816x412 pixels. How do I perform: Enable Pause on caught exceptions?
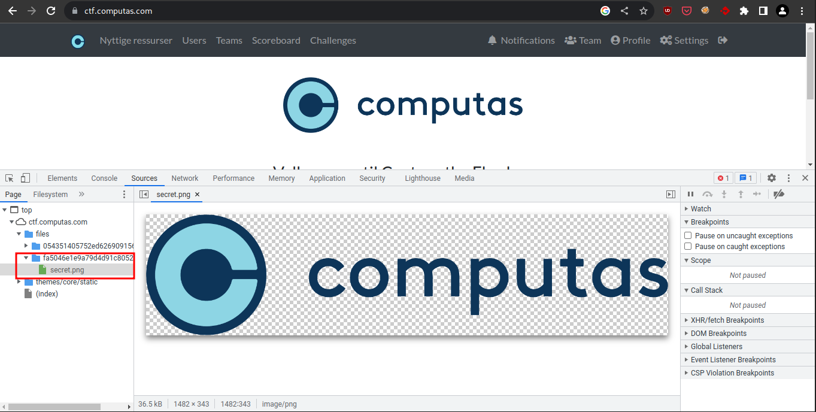tap(688, 247)
